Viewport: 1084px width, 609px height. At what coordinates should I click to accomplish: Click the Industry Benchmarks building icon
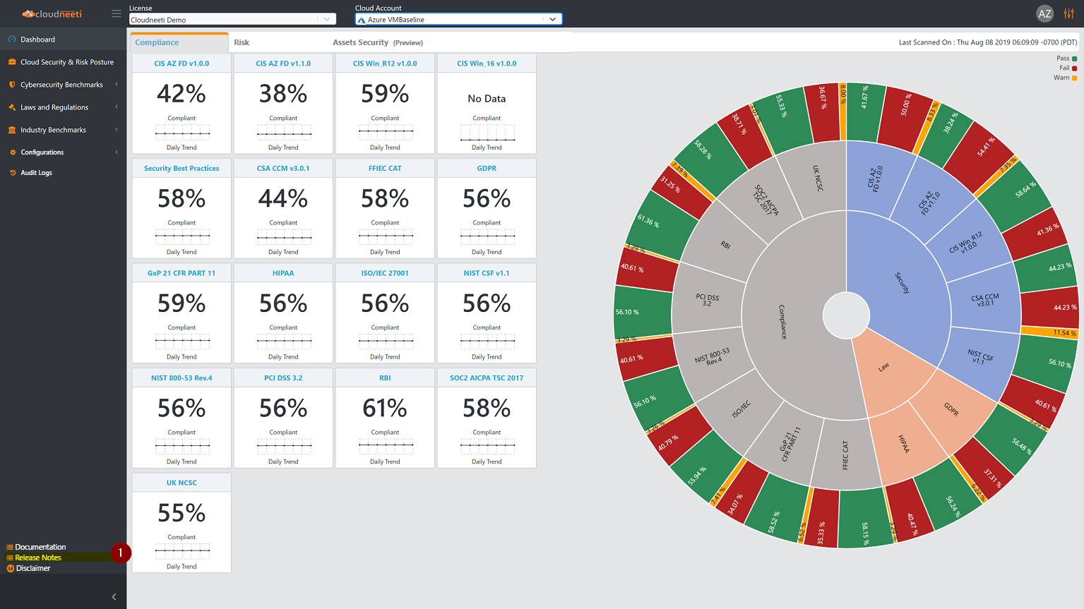point(12,130)
